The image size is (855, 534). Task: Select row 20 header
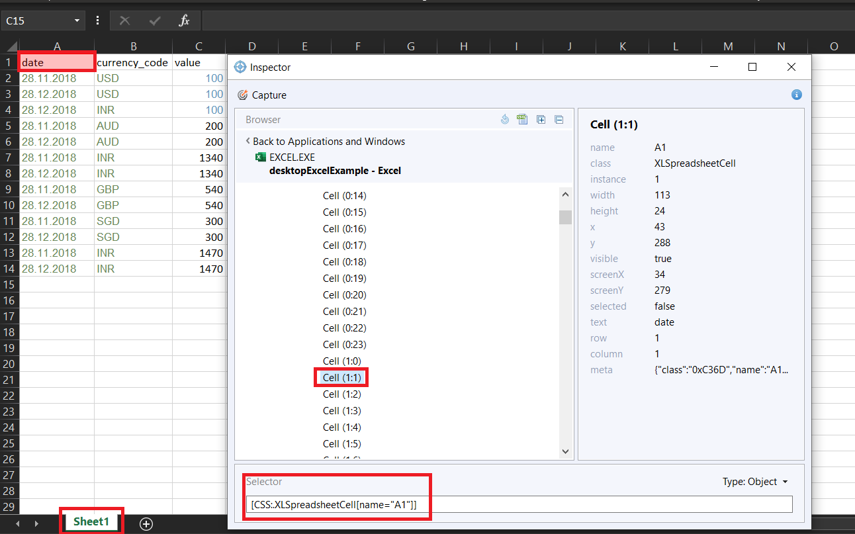pos(9,364)
